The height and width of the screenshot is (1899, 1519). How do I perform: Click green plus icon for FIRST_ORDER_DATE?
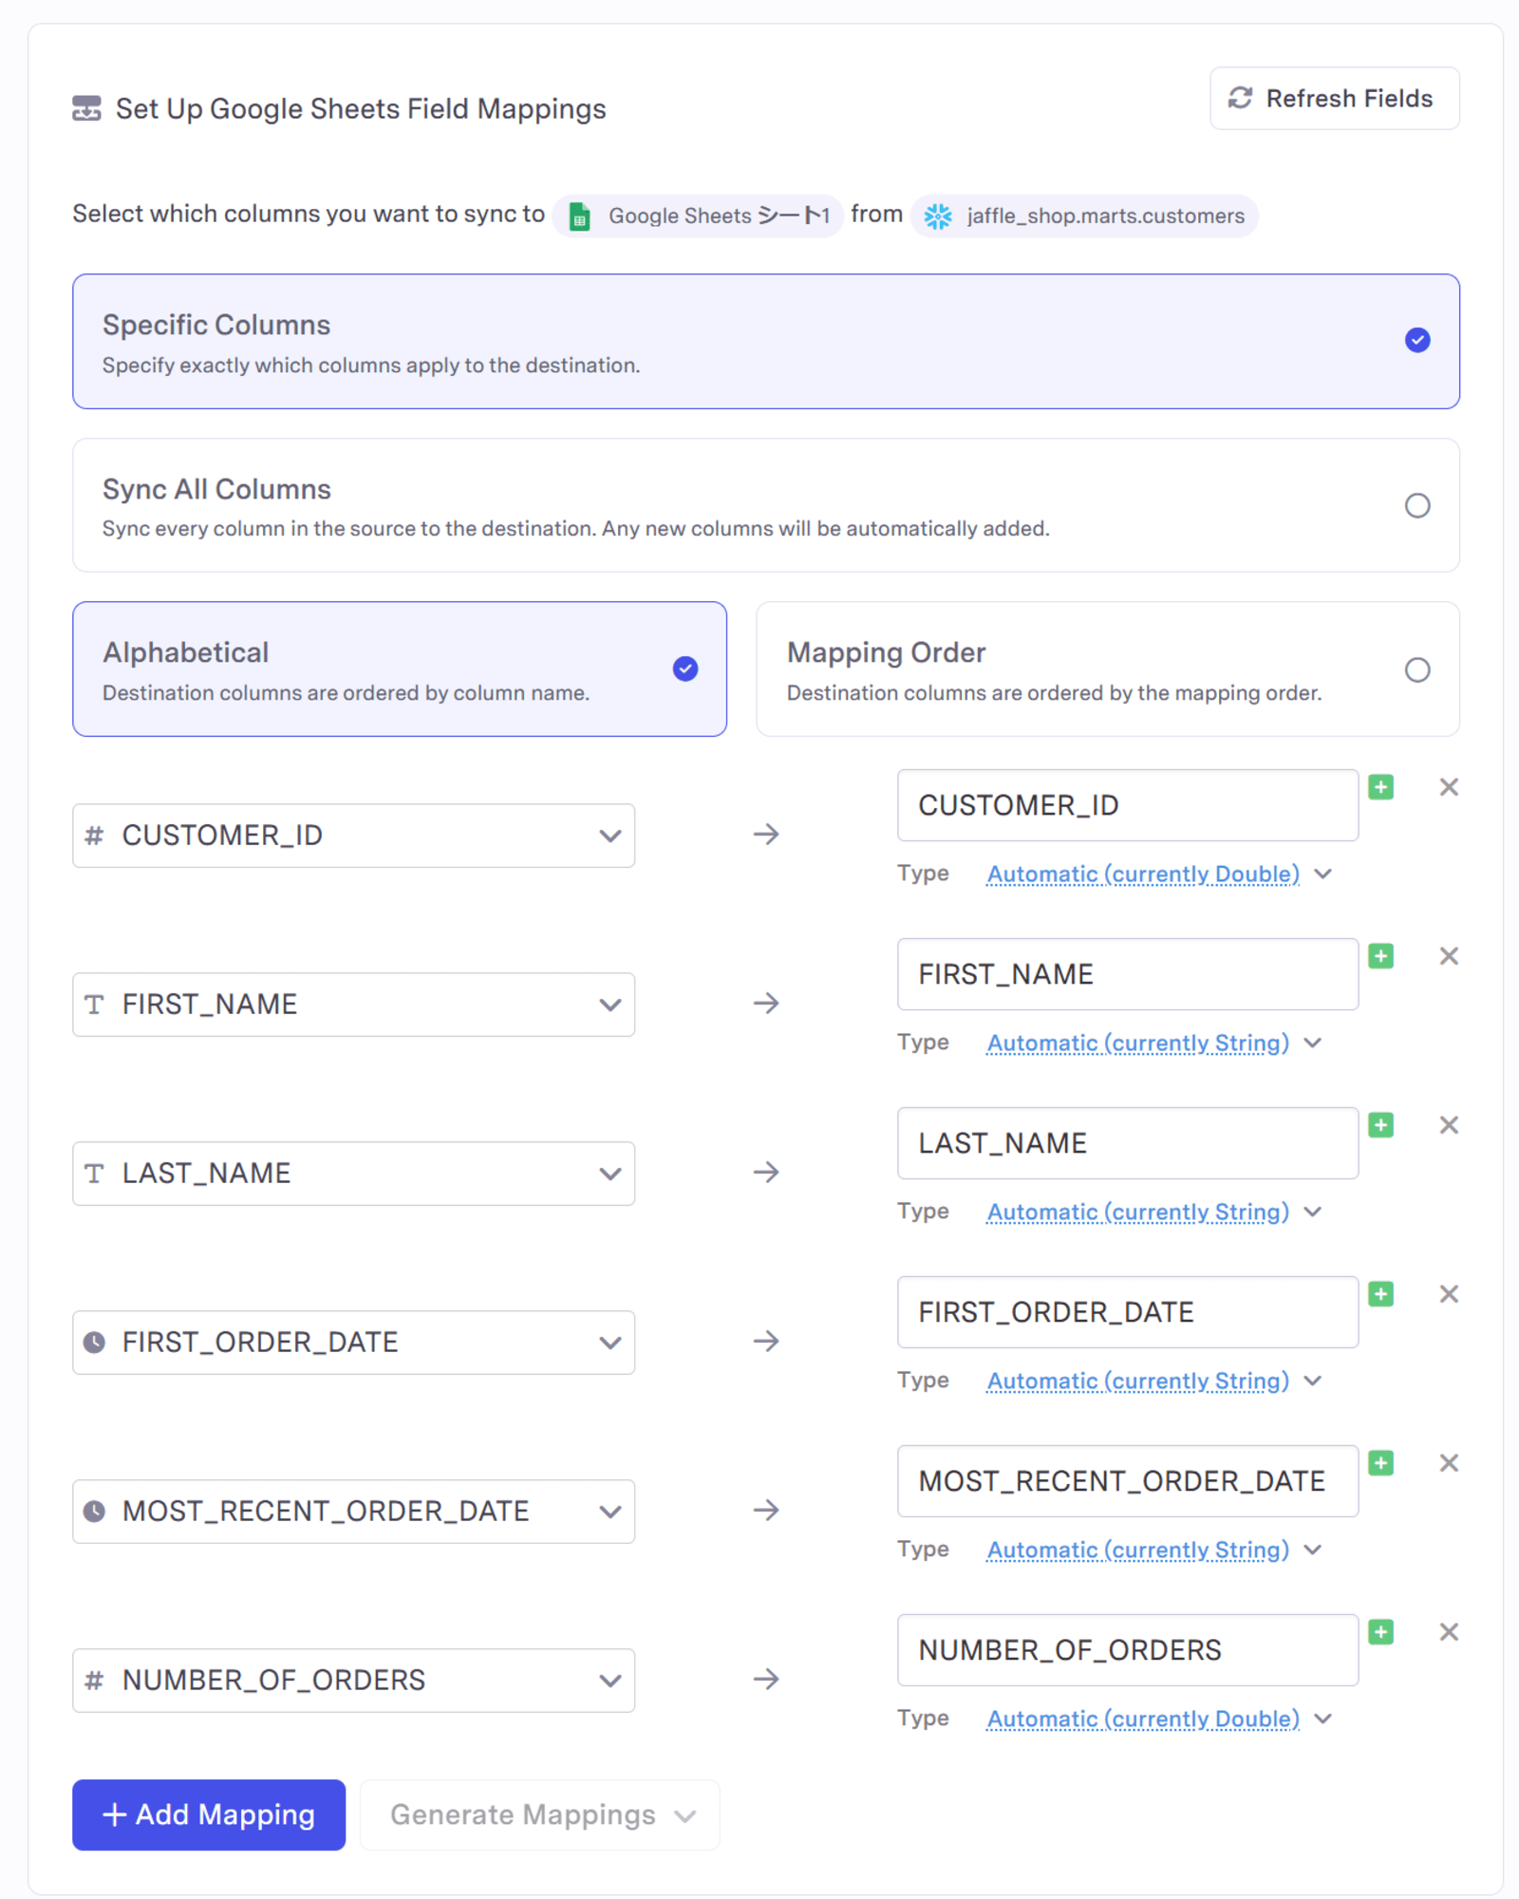(1381, 1294)
